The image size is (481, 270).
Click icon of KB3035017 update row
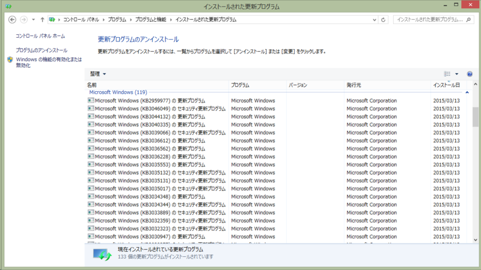click(91, 188)
